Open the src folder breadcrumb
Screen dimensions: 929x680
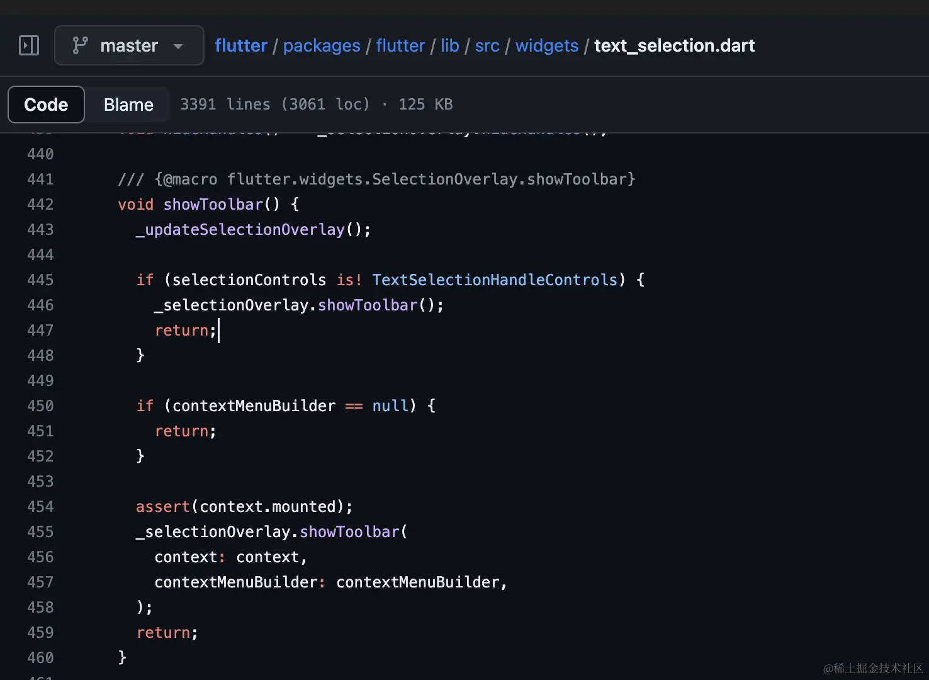pyautogui.click(x=487, y=45)
